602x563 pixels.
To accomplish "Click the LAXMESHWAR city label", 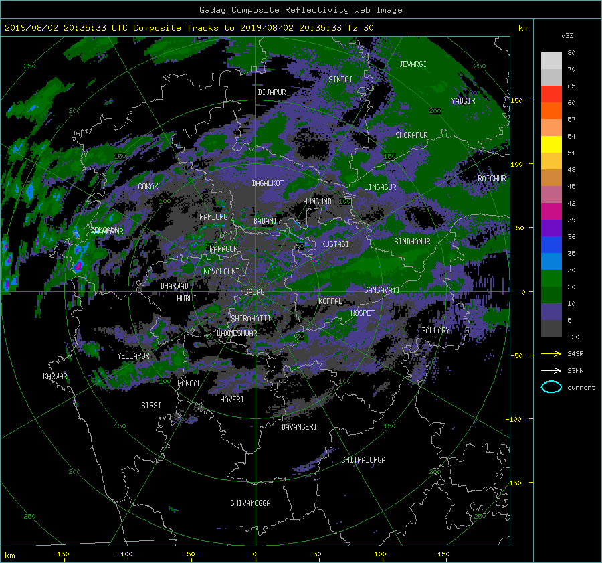I will coord(237,333).
